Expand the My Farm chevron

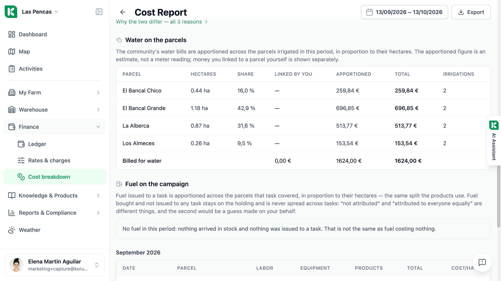(x=98, y=93)
